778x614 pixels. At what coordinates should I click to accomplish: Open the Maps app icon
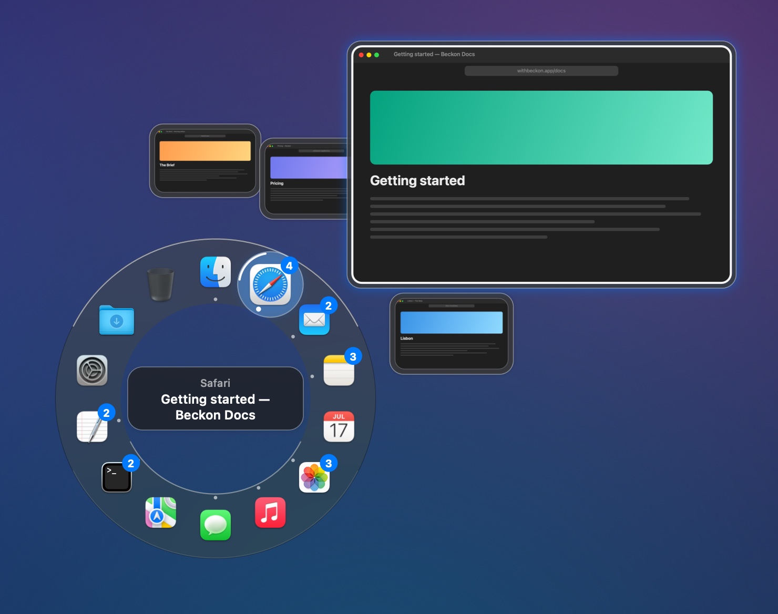[161, 513]
